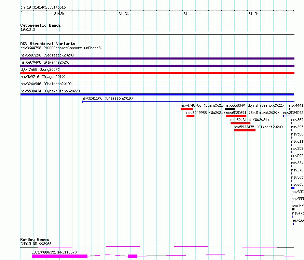Screen dimensions: 304x260
Task: Click the nsv5530434 (ByrskaBishop2022) label
Action: point(50,91)
